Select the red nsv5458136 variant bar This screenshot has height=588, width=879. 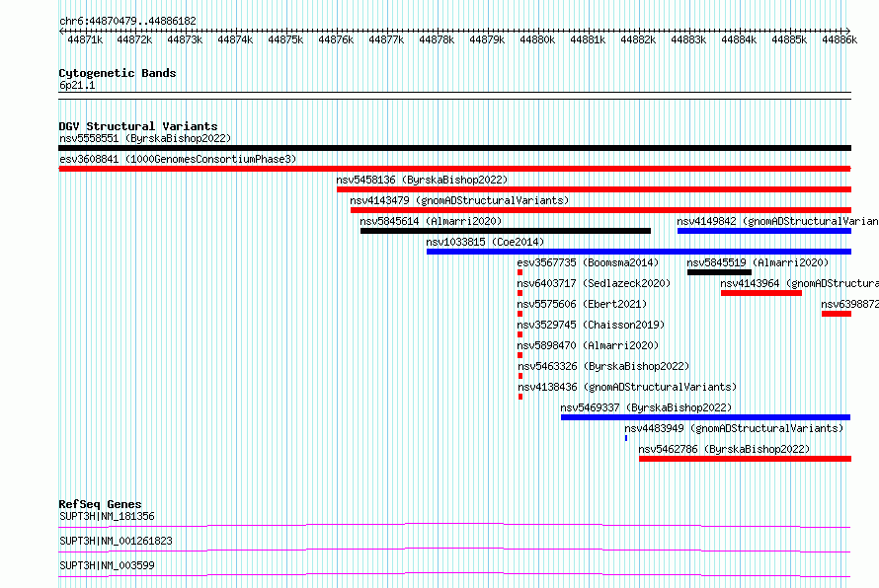tap(594, 189)
